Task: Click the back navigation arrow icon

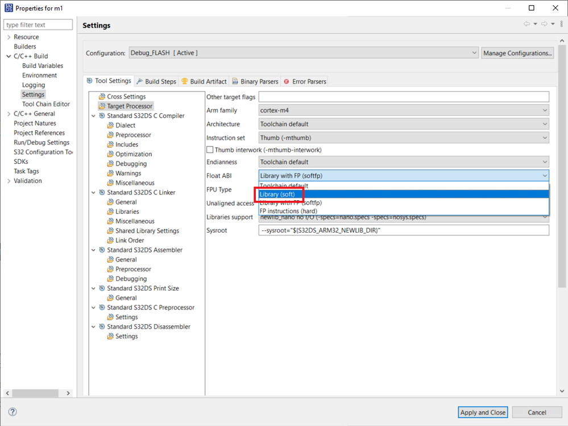Action: (x=526, y=24)
